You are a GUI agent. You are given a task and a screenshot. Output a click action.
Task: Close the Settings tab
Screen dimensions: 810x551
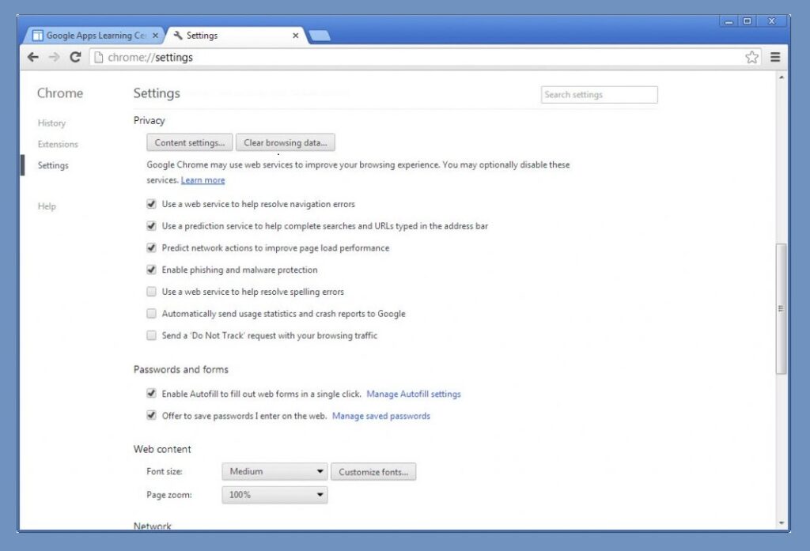[296, 35]
